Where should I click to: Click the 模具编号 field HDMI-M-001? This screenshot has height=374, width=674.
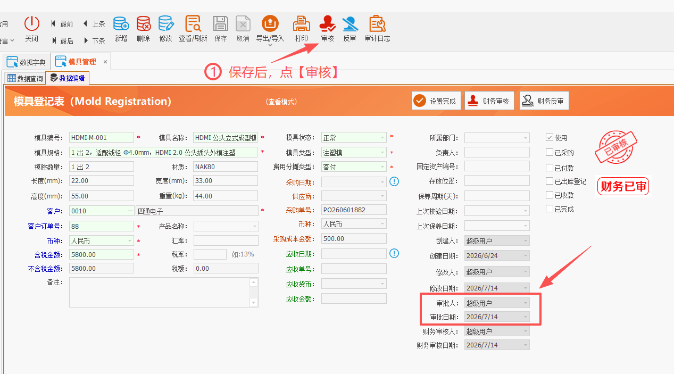[x=102, y=137]
